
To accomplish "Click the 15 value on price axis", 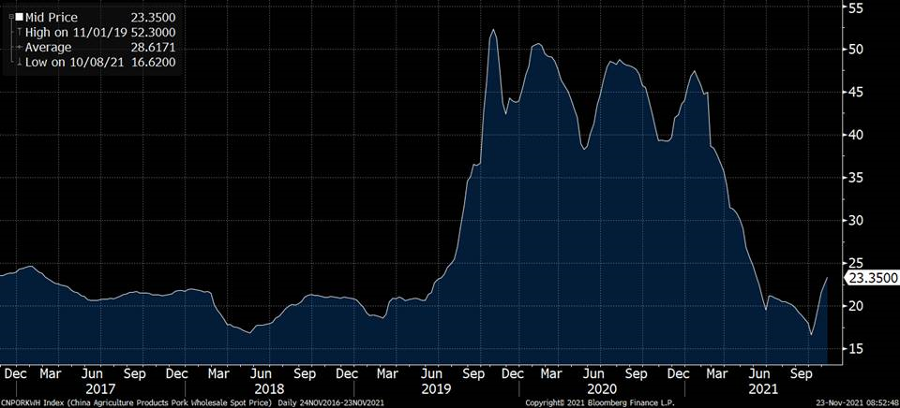I will [856, 349].
